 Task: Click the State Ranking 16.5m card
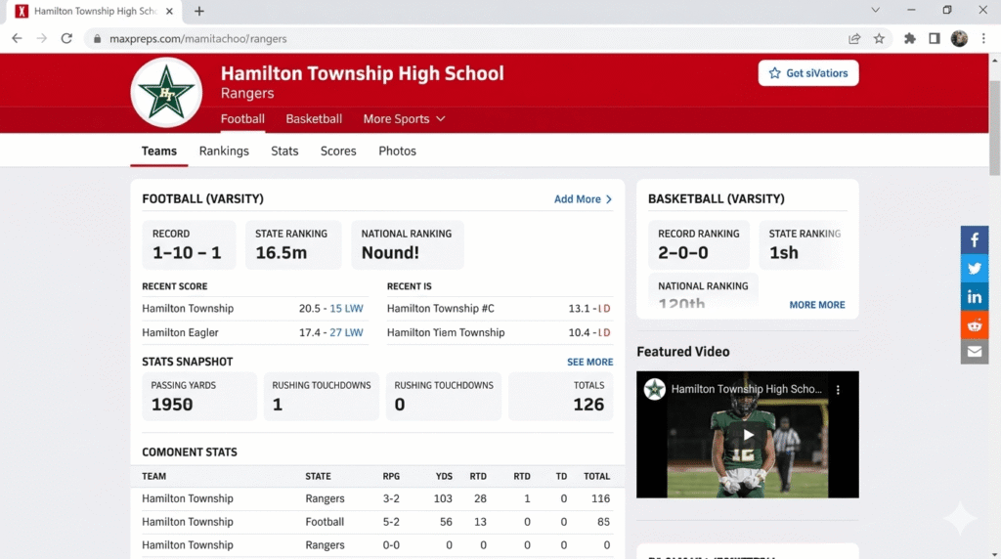pyautogui.click(x=293, y=244)
